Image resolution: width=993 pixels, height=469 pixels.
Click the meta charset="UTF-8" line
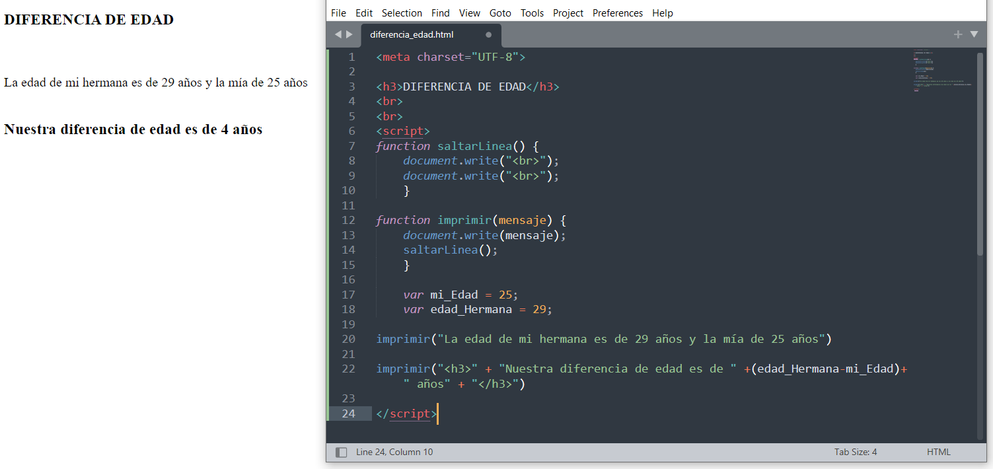[x=451, y=57]
